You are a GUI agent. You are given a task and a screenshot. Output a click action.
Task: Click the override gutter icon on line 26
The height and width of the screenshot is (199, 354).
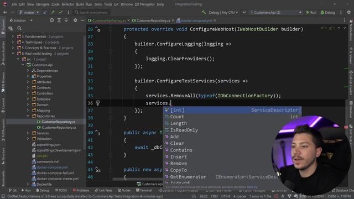click(97, 29)
